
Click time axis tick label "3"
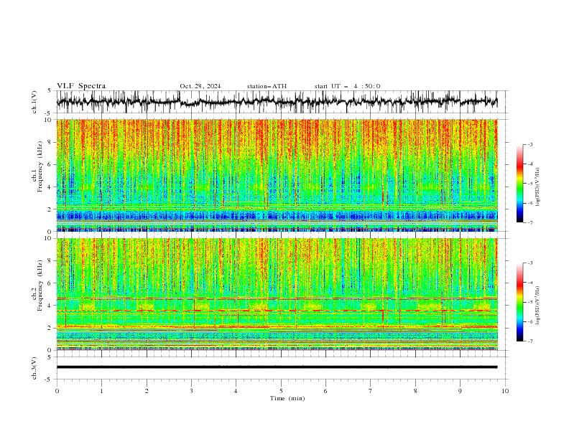(191, 391)
